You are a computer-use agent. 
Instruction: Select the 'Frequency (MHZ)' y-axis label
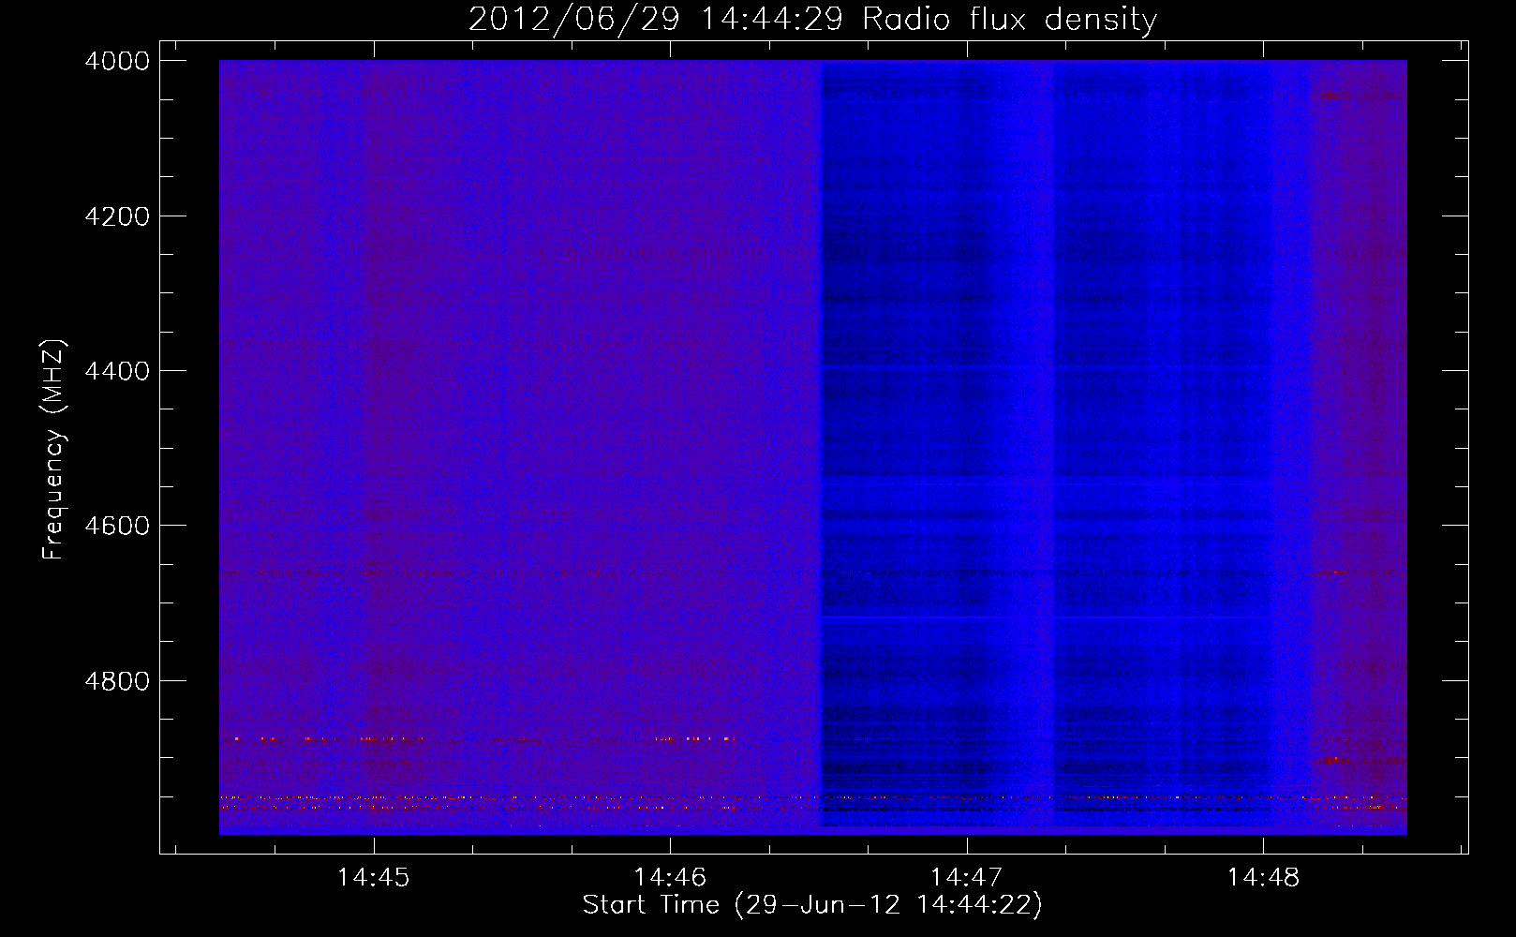pyautogui.click(x=53, y=450)
